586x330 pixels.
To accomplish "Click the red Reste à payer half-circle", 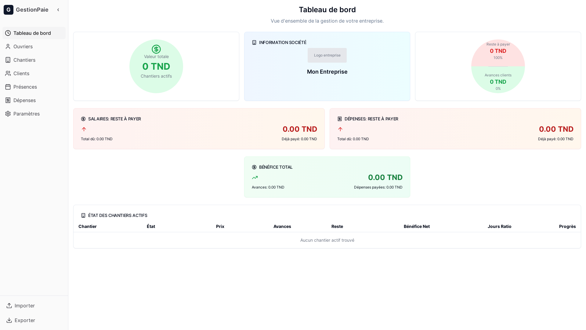I will tap(498, 53).
